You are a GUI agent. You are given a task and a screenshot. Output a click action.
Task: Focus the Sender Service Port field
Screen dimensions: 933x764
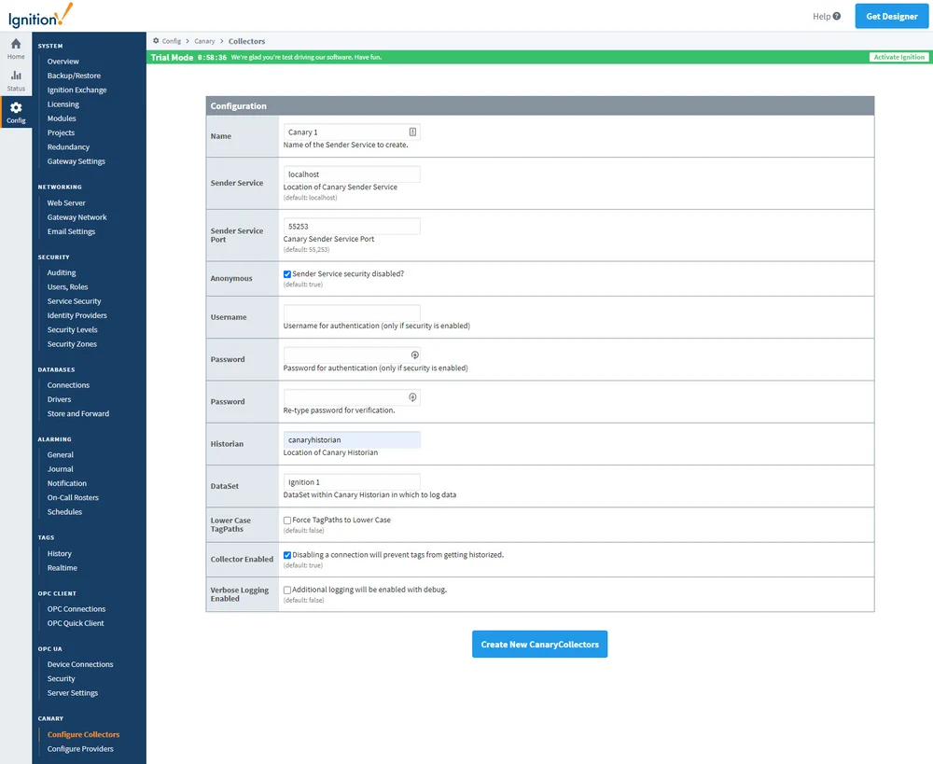point(352,226)
